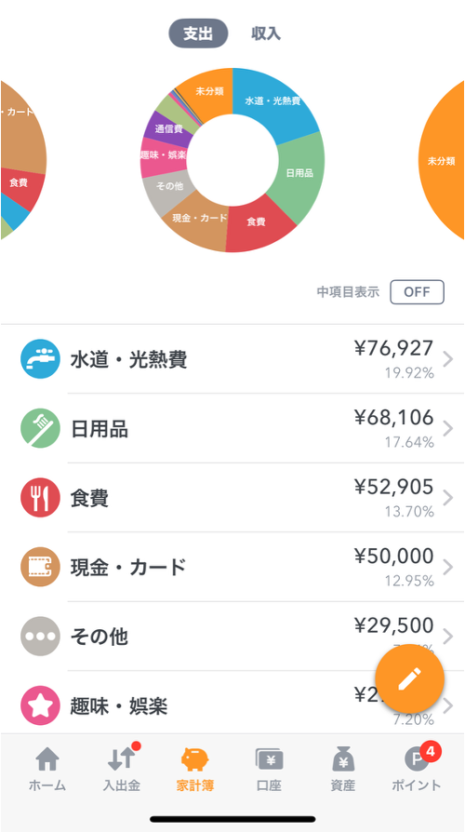465x832 pixels.
Task: Expand 現金・カード row chevron
Action: point(448,567)
